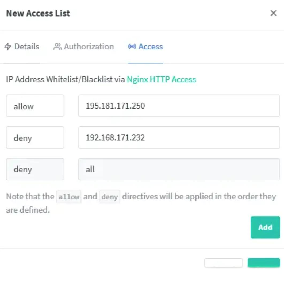Click the 195.181.171.250 address field
This screenshot has height=285, width=284.
pyautogui.click(x=179, y=106)
